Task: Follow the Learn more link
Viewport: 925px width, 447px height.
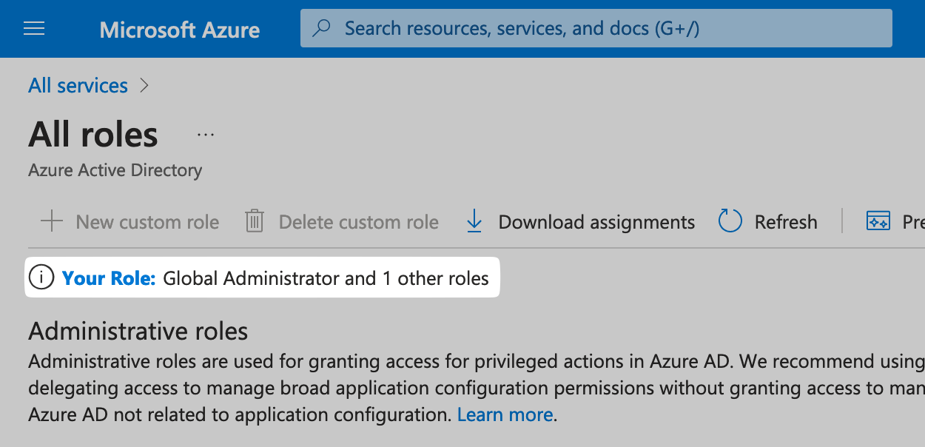Action: click(505, 414)
